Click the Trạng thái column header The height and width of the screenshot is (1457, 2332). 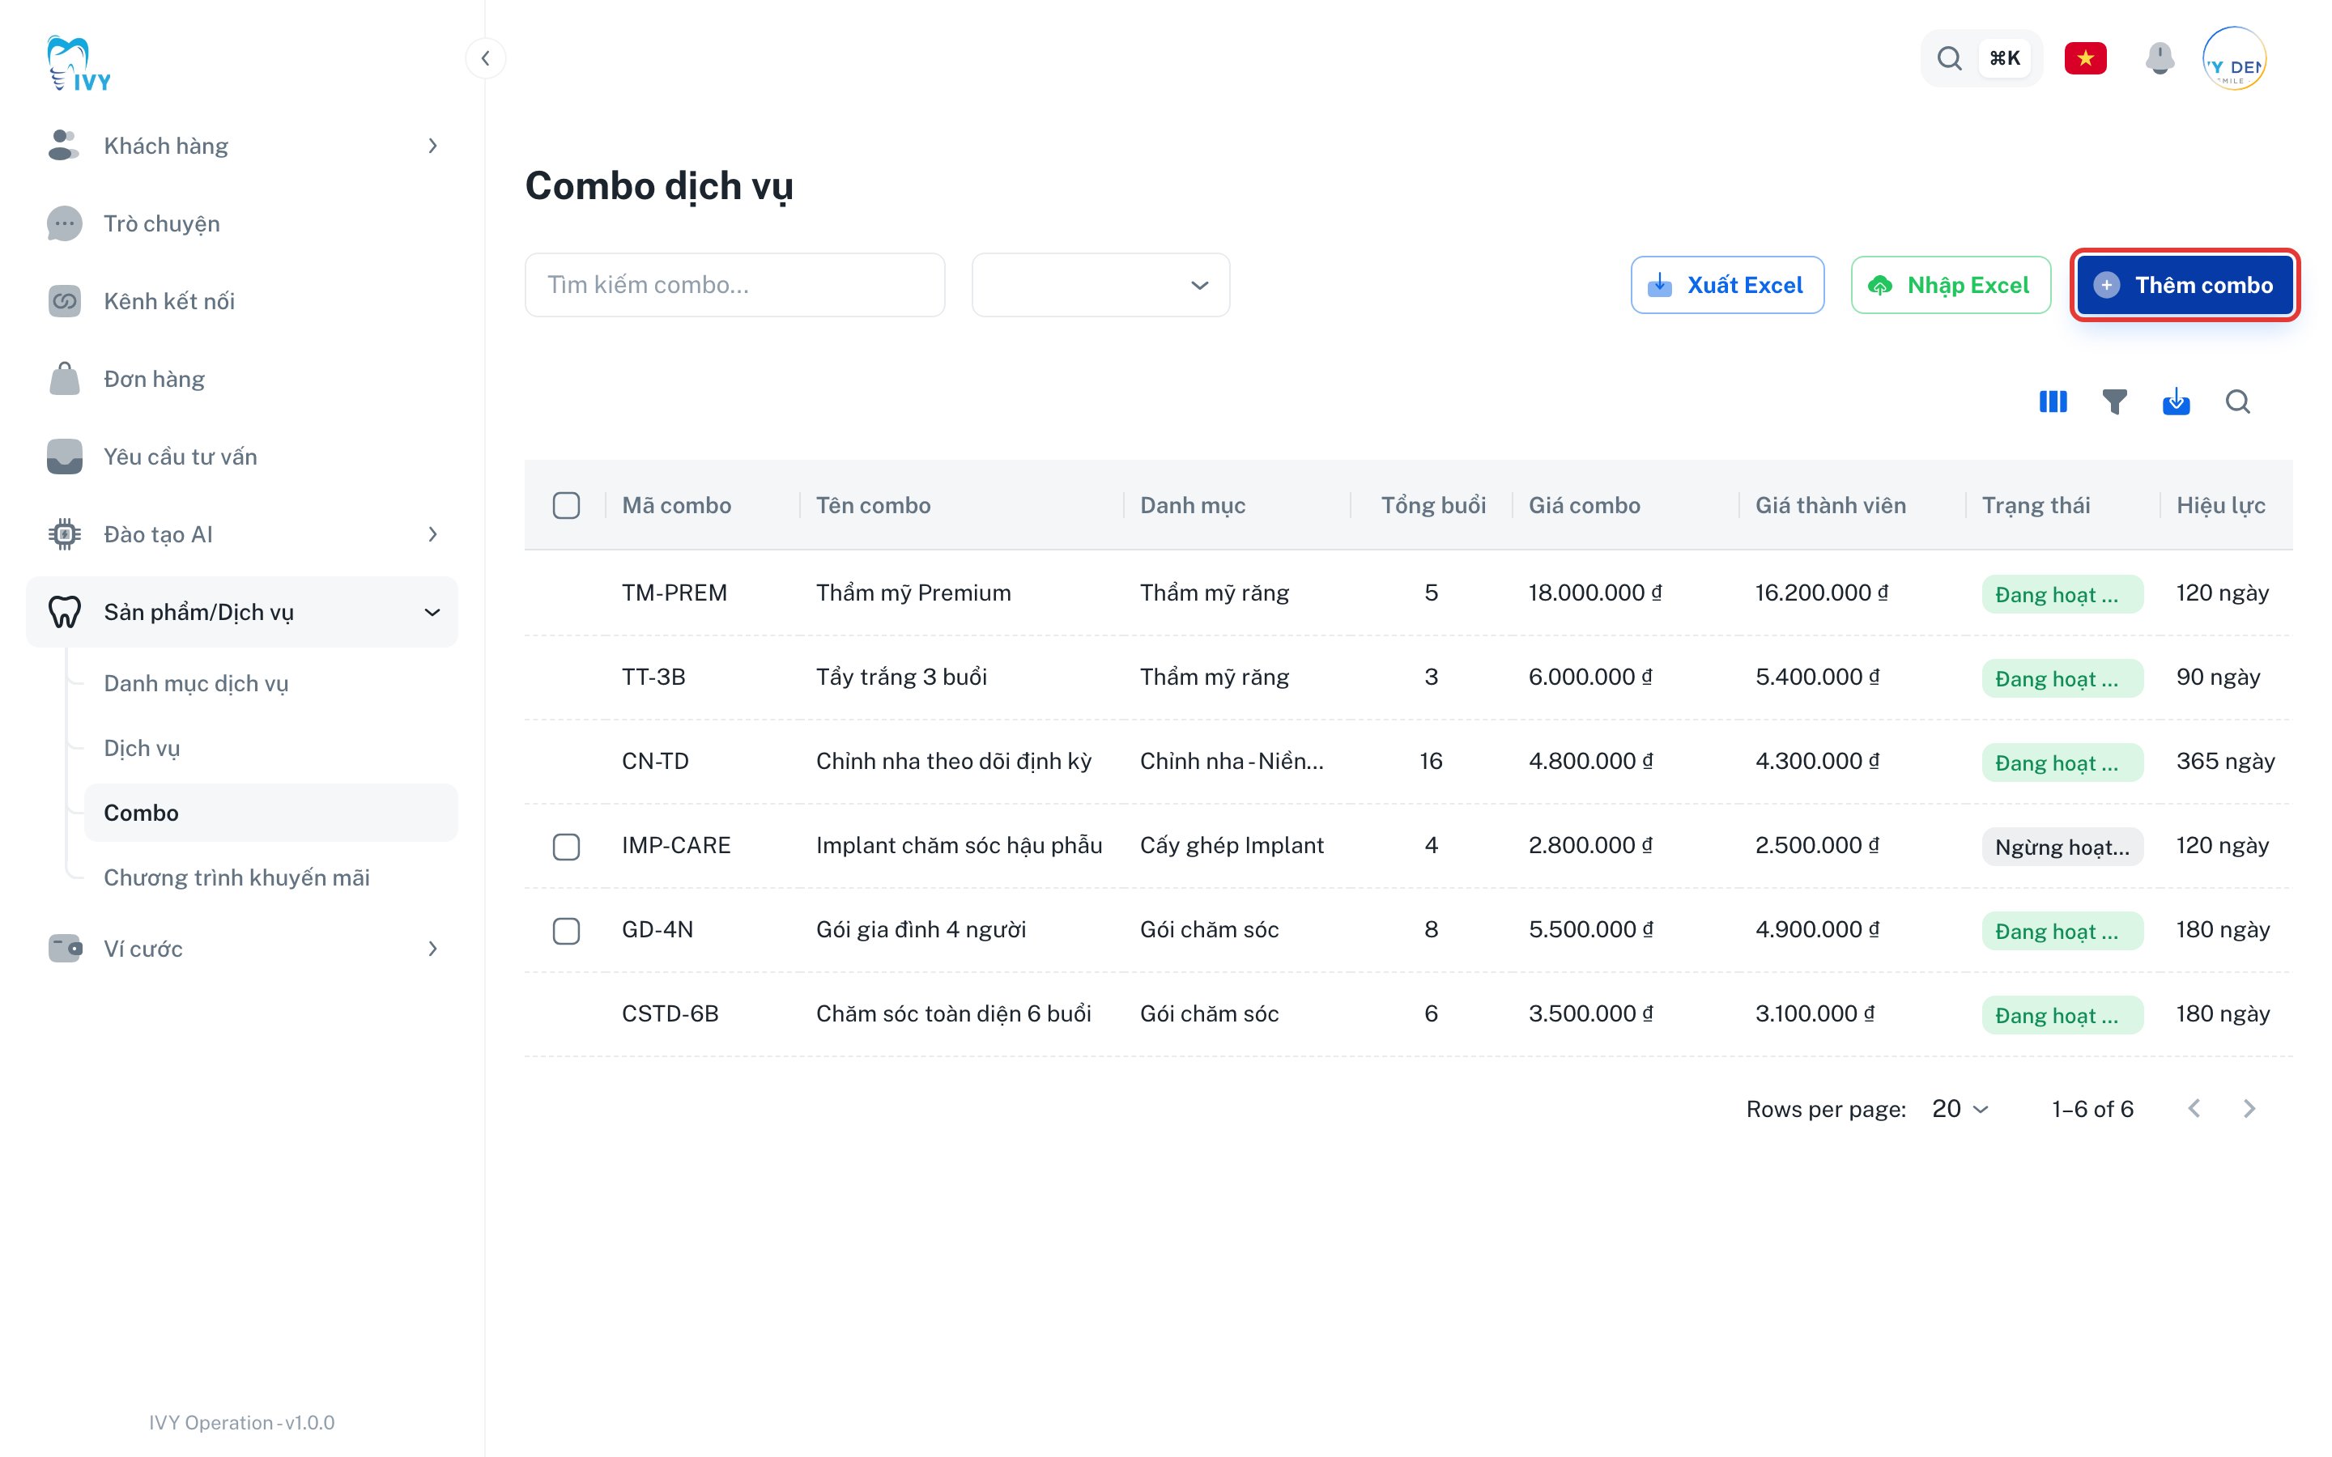click(x=2035, y=505)
